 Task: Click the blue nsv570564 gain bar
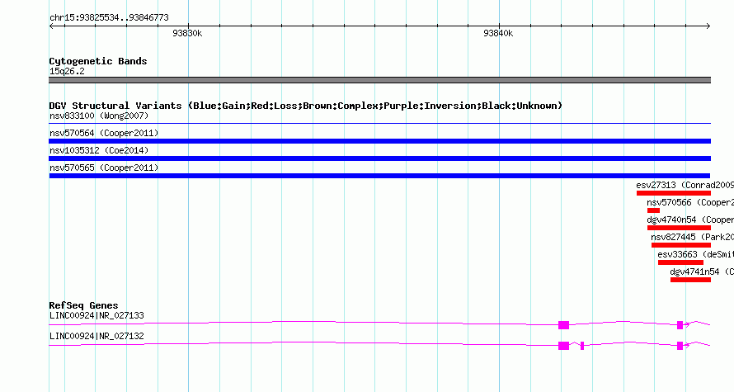[x=379, y=141]
